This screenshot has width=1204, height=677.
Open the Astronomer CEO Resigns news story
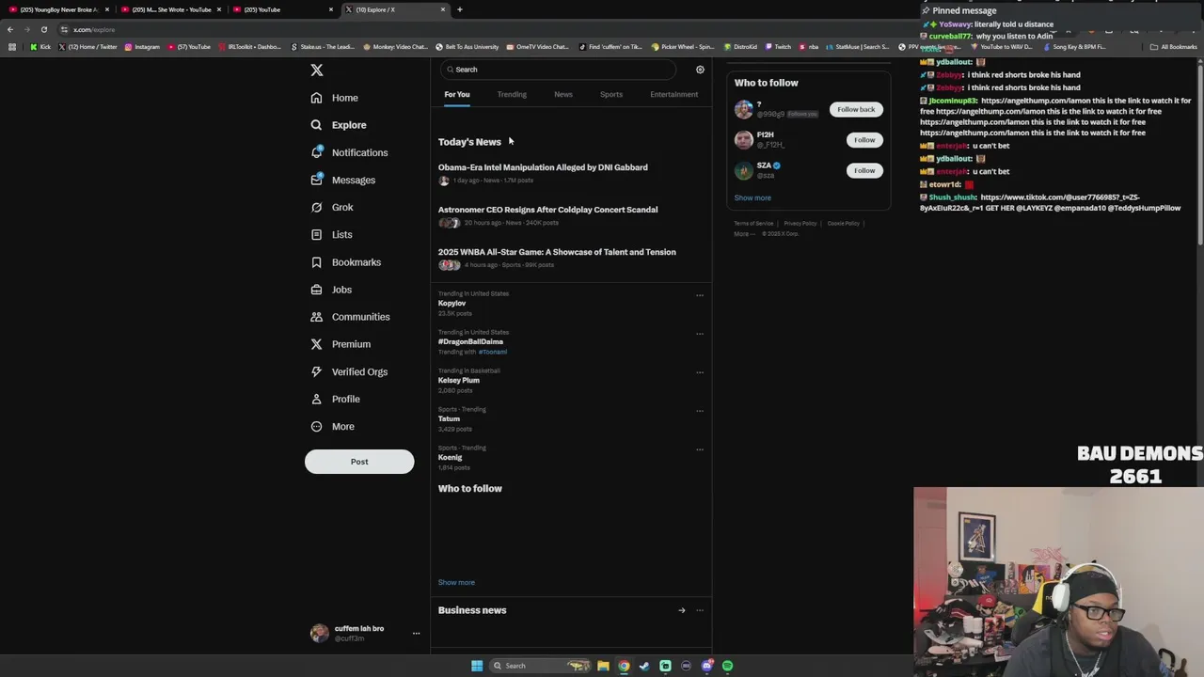[x=547, y=210]
